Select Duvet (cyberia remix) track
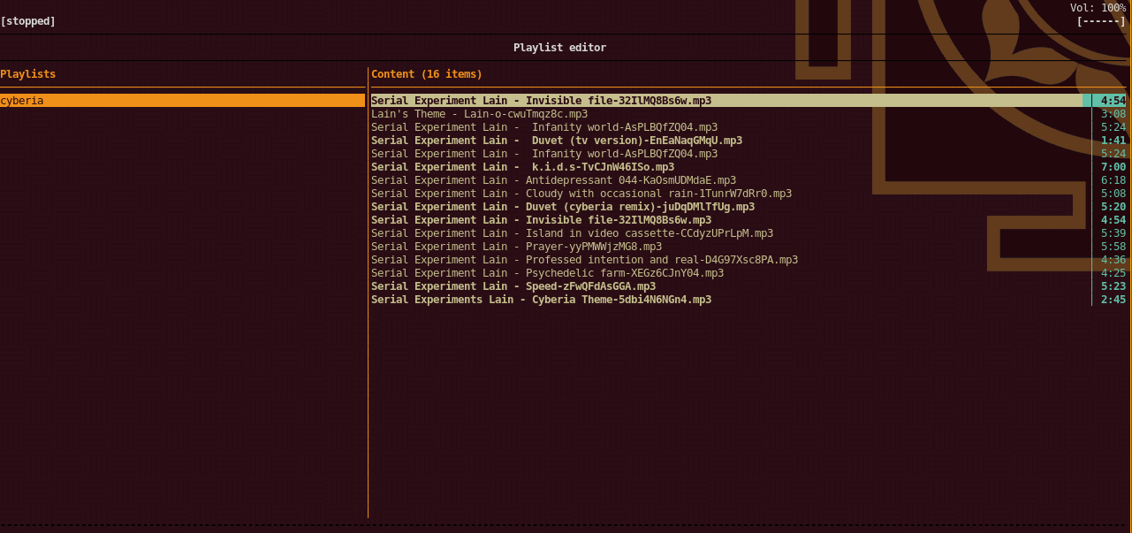The width and height of the screenshot is (1132, 533). pyautogui.click(x=748, y=207)
